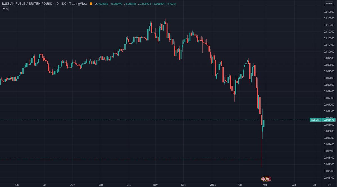
Task: Click the TradingView label in the legend
Action: tap(78, 4)
